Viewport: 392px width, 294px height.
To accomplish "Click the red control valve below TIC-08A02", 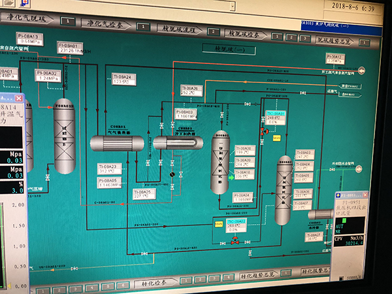I will point(234,241).
